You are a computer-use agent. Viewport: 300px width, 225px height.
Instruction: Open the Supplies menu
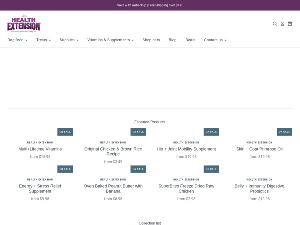coord(69,40)
